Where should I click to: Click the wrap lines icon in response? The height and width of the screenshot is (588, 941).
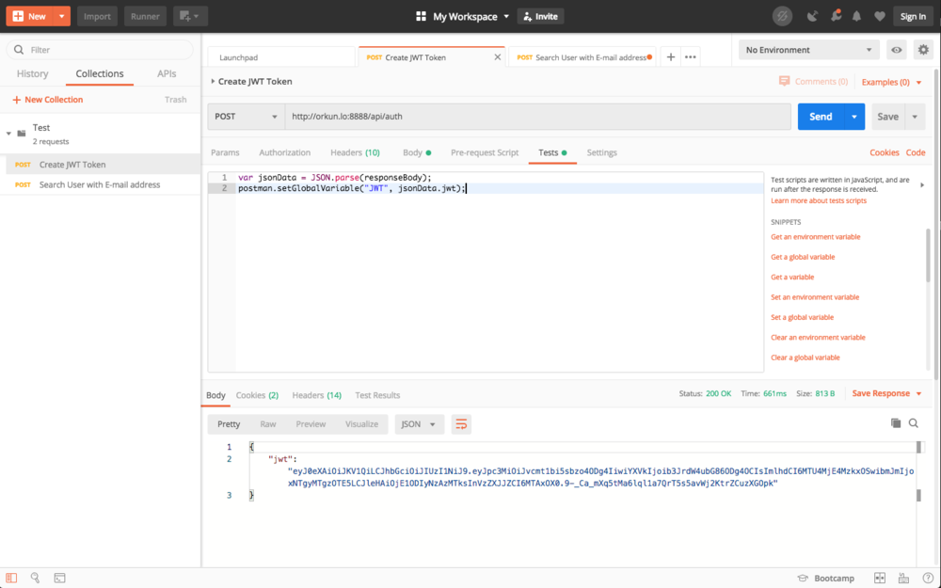coord(461,424)
